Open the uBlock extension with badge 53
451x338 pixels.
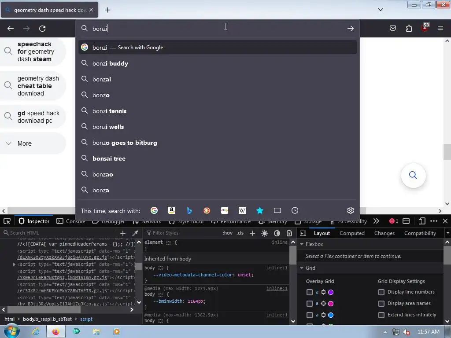[425, 28]
